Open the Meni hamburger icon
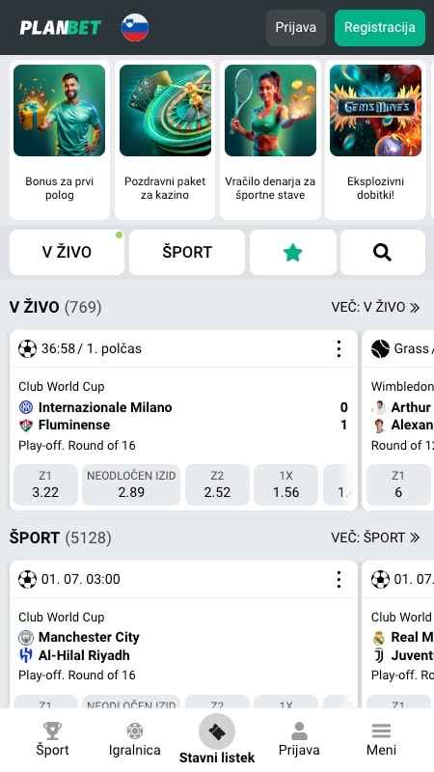 [381, 731]
